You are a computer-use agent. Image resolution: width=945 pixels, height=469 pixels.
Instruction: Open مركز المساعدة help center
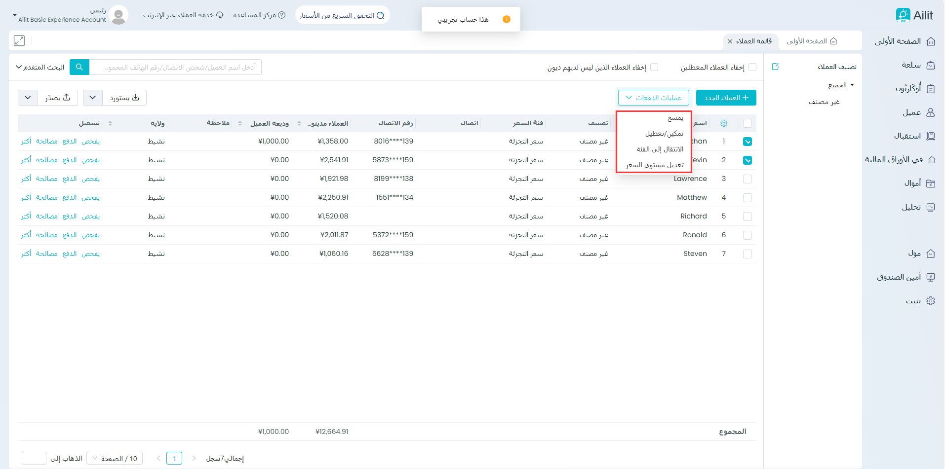pos(259,15)
